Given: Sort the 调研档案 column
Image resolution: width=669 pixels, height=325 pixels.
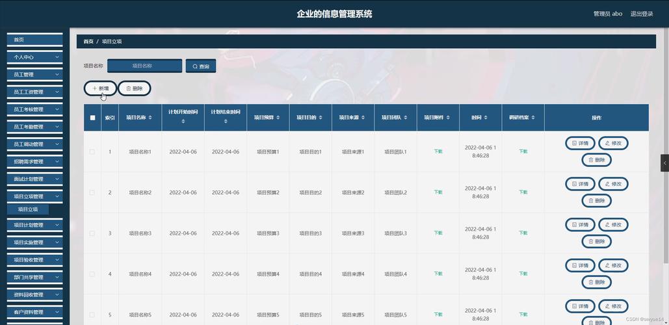Looking at the screenshot, I should pos(533,117).
